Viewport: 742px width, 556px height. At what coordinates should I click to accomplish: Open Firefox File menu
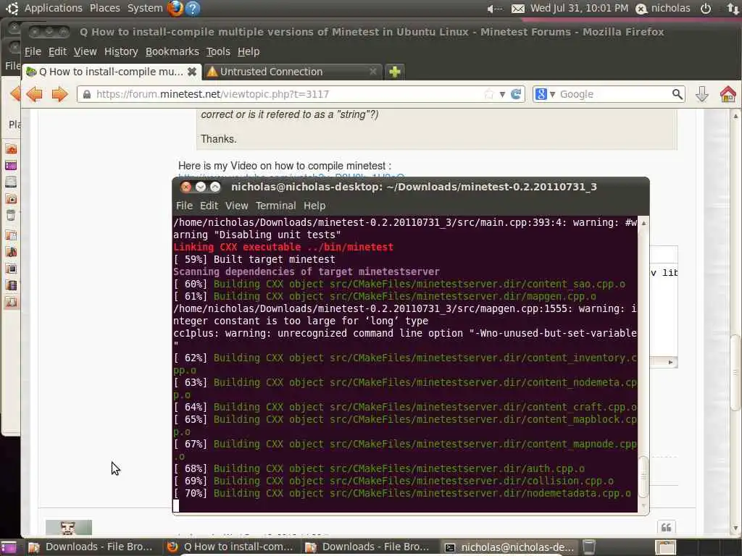33,51
